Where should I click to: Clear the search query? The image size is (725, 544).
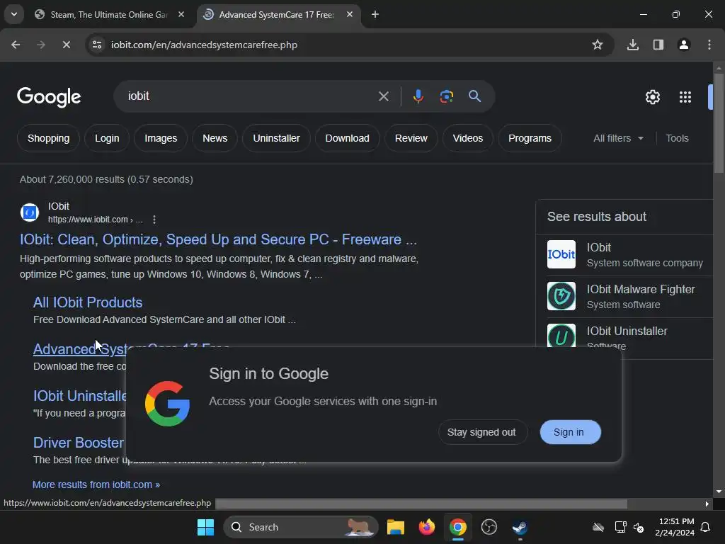coord(383,96)
